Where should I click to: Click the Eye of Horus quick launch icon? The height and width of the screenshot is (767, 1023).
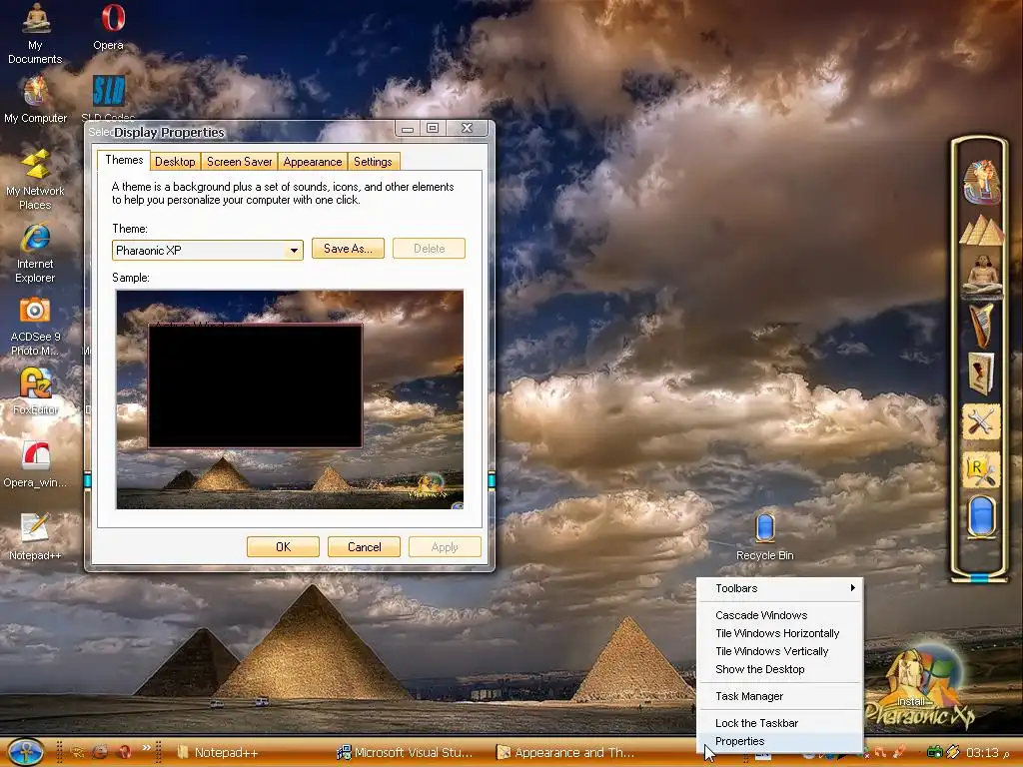coord(76,752)
